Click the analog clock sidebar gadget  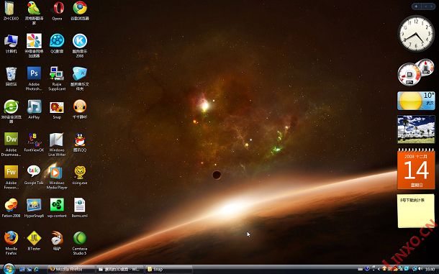[x=416, y=34]
